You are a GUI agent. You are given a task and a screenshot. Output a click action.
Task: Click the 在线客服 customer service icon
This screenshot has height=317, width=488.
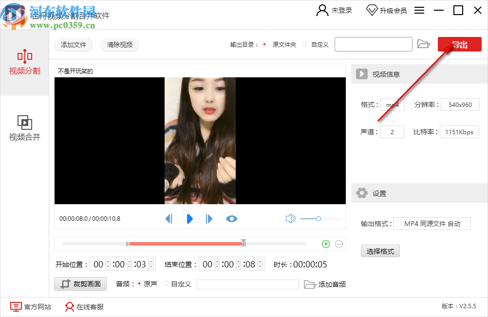[x=69, y=307]
